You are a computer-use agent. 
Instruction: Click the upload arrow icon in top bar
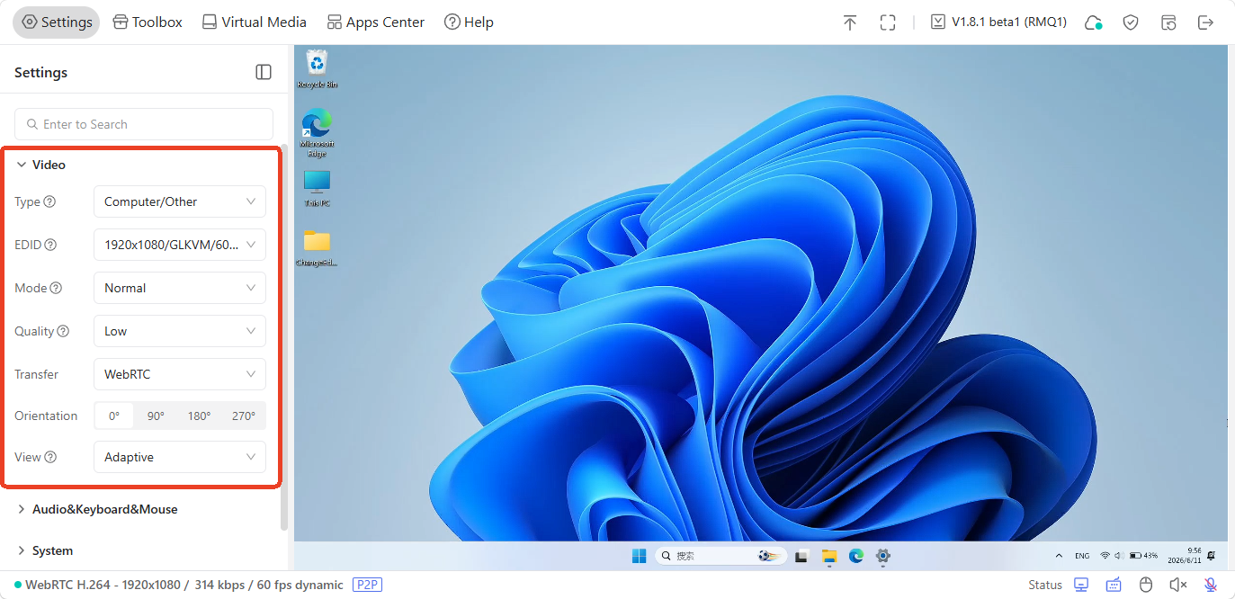(x=849, y=22)
